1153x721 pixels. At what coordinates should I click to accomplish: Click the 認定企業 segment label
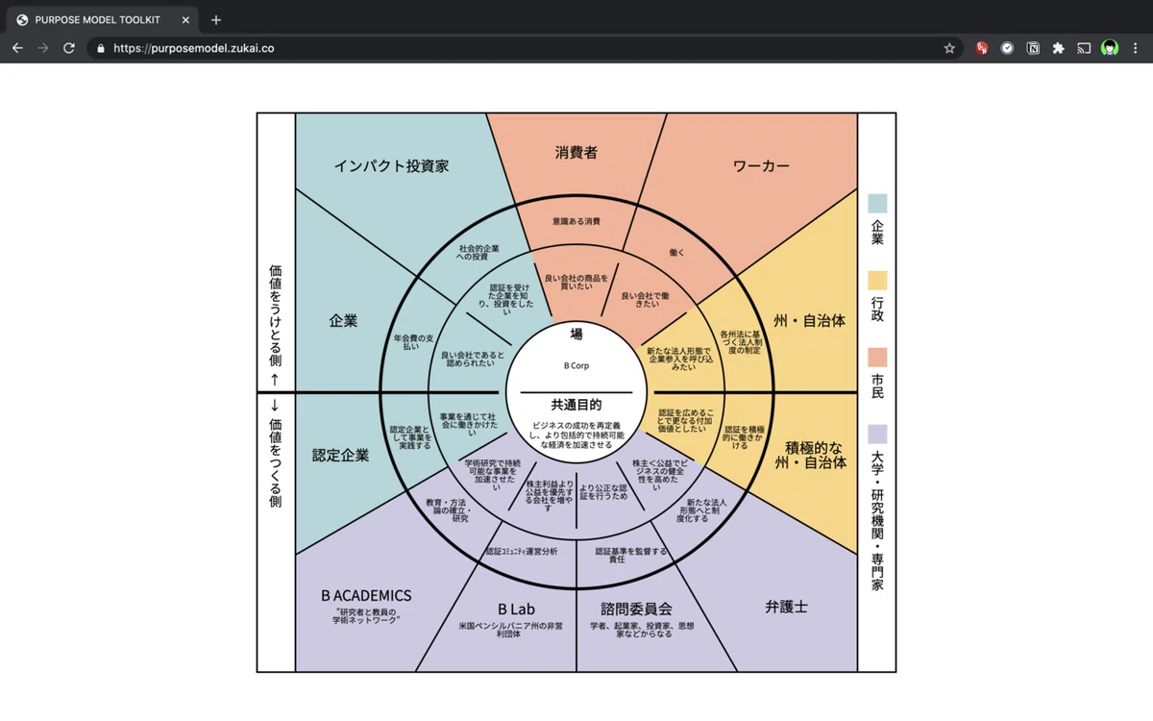340,455
